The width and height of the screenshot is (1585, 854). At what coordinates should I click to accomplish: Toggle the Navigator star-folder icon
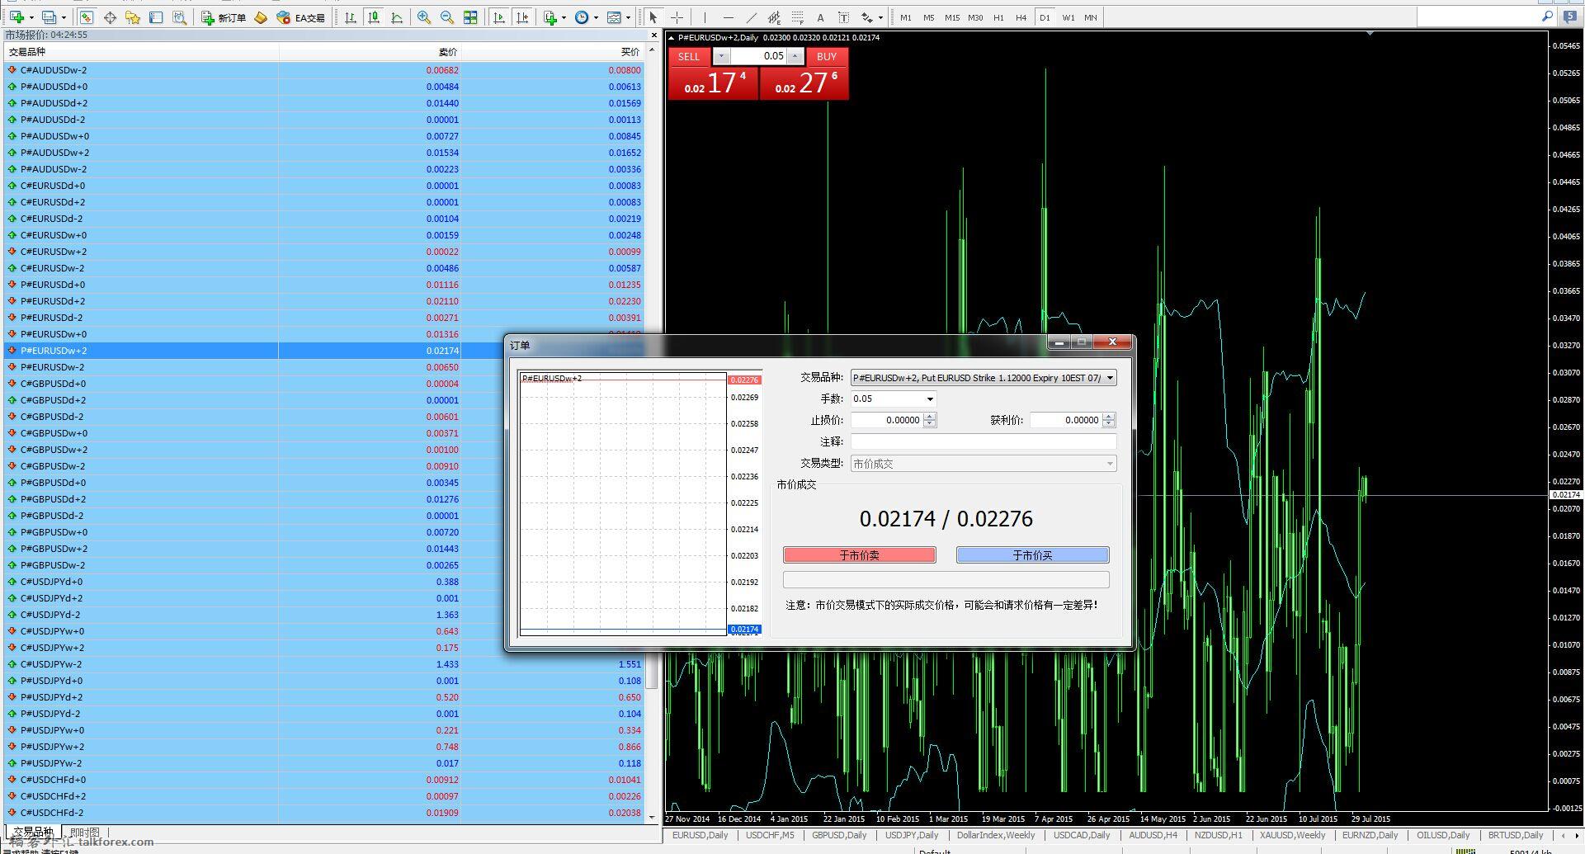click(x=133, y=17)
